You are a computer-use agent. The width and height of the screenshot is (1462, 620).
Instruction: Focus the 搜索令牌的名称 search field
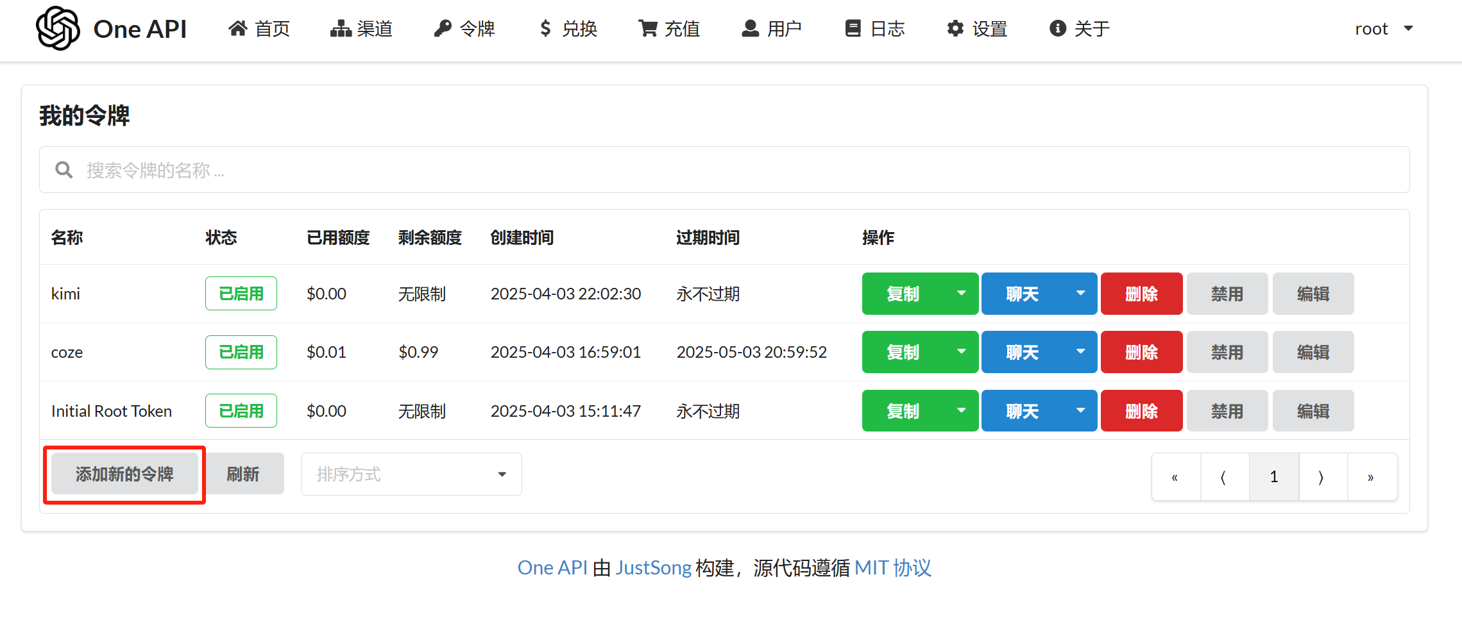point(724,170)
